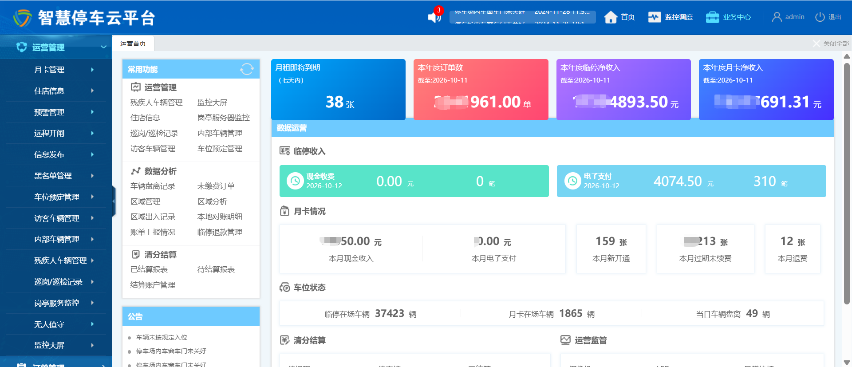Open the 监控调度 monitor icon
This screenshot has width=852, height=367.
pos(654,17)
